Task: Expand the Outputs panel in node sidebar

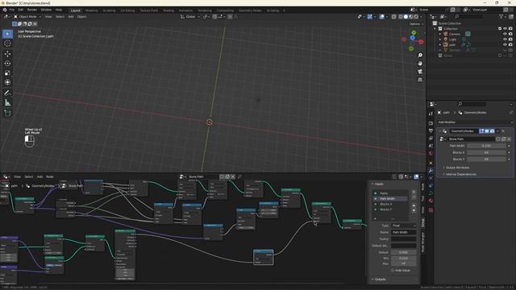Action: (378, 280)
